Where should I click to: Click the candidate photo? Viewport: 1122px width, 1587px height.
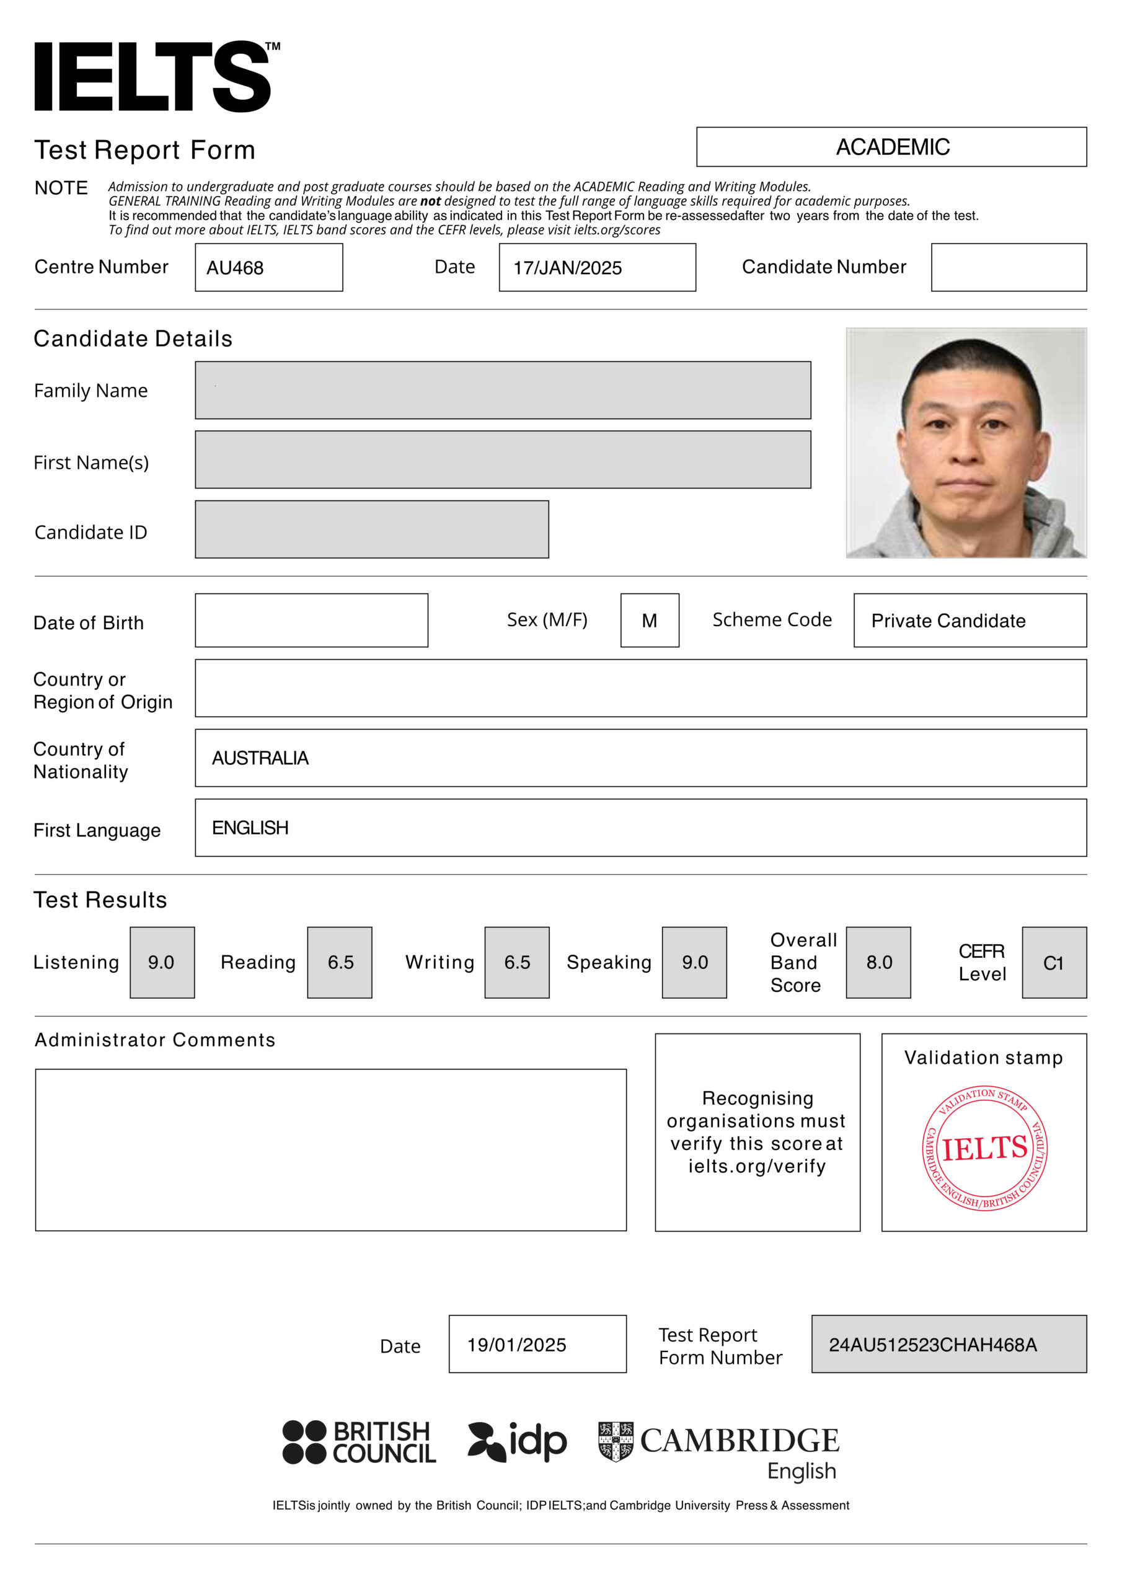pos(966,443)
